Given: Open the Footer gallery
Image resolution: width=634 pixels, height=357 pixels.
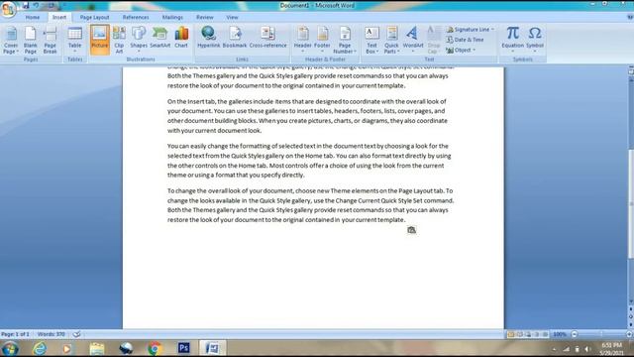Looking at the screenshot, I should click(322, 40).
